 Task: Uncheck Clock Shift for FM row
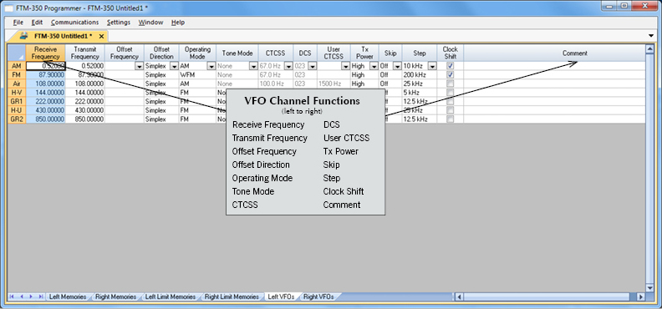(x=450, y=74)
